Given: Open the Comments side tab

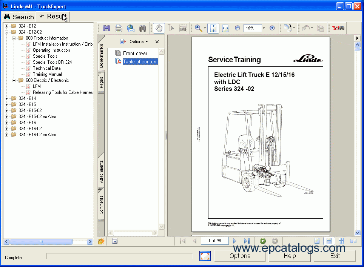Looking at the screenshot, I should pos(101,205).
